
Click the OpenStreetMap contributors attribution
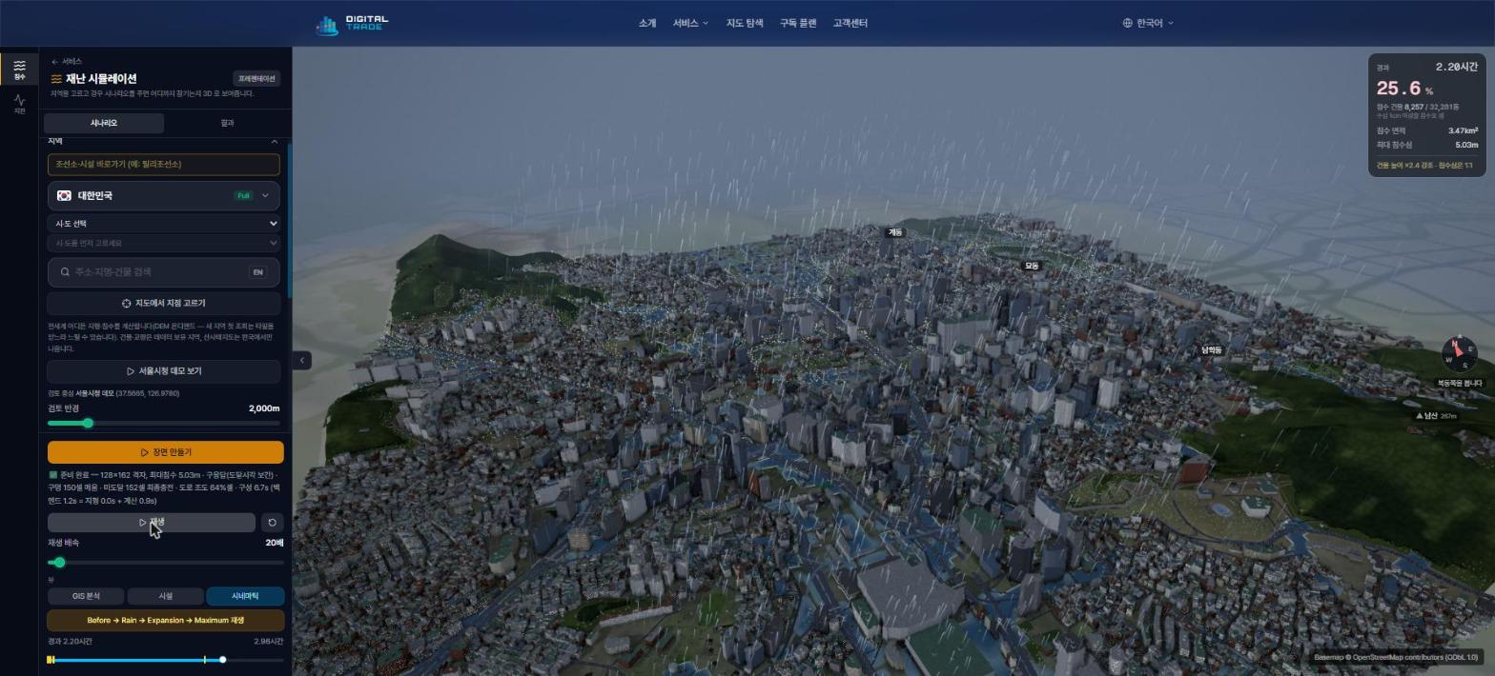coord(1397,658)
